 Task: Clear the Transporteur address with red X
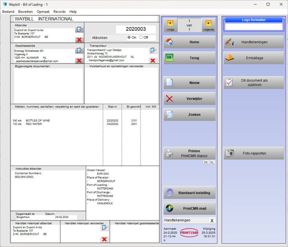[x=153, y=60]
